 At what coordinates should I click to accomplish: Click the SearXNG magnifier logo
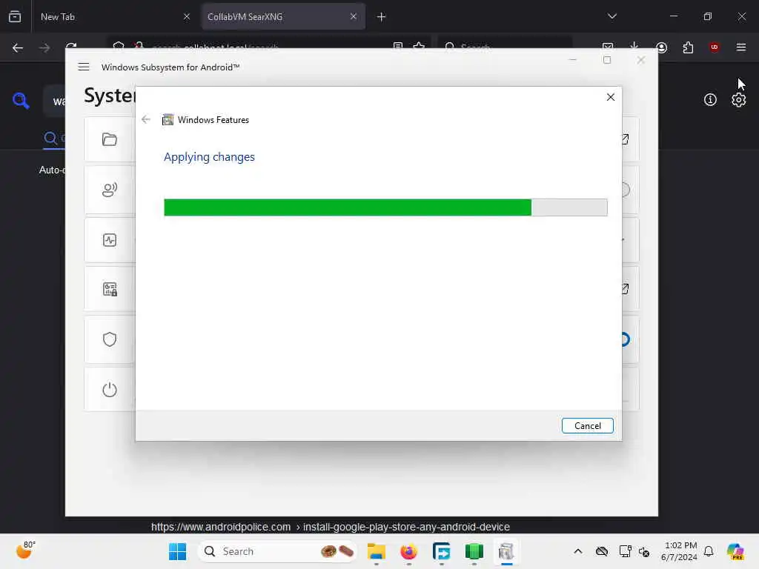[21, 101]
